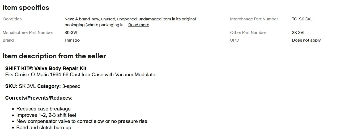This screenshot has width=345, height=138.
Task: Click the Other Part Number value SK 3VL
Action: [299, 33]
